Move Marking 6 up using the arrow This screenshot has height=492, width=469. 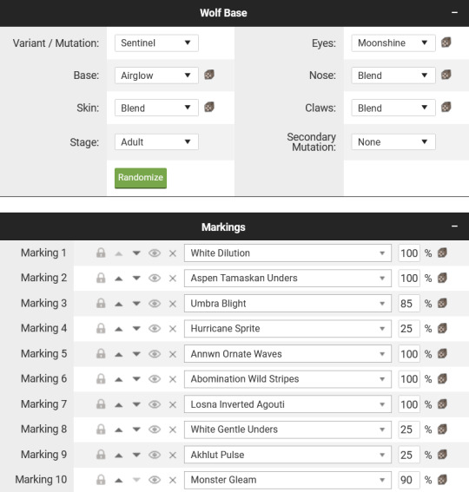coord(118,379)
